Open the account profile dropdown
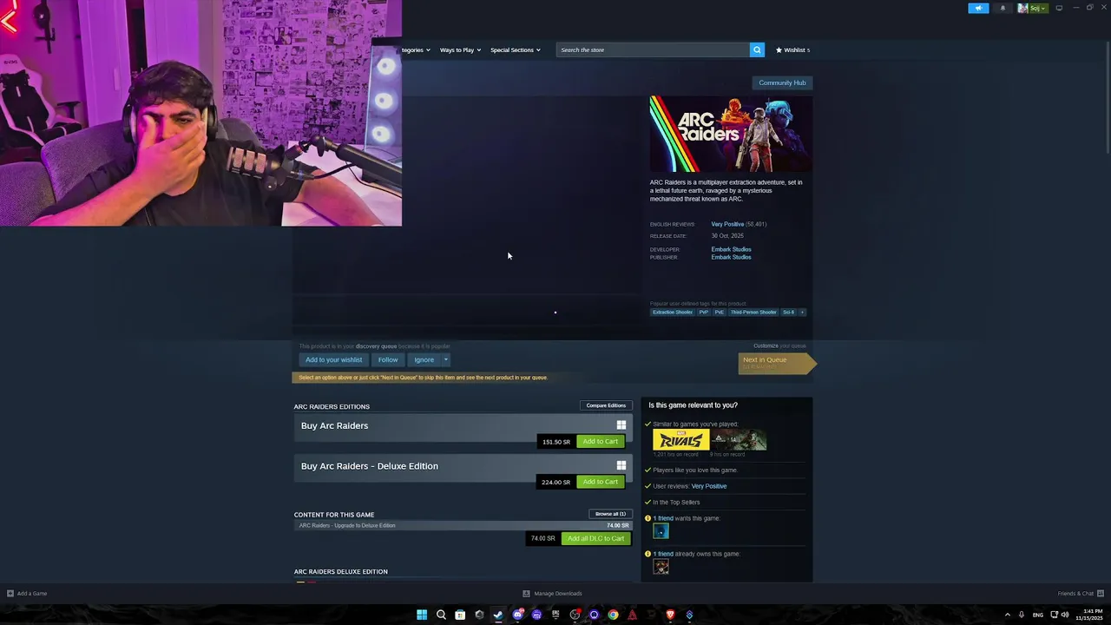 click(x=1033, y=8)
